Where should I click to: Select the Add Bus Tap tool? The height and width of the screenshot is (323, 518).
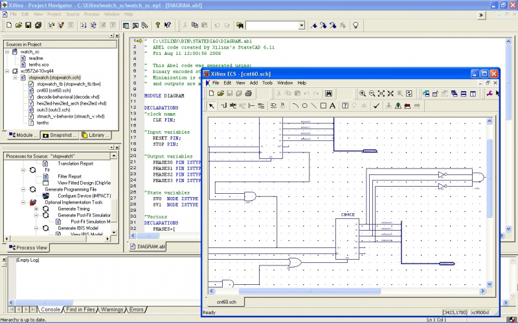pyautogui.click(x=251, y=106)
